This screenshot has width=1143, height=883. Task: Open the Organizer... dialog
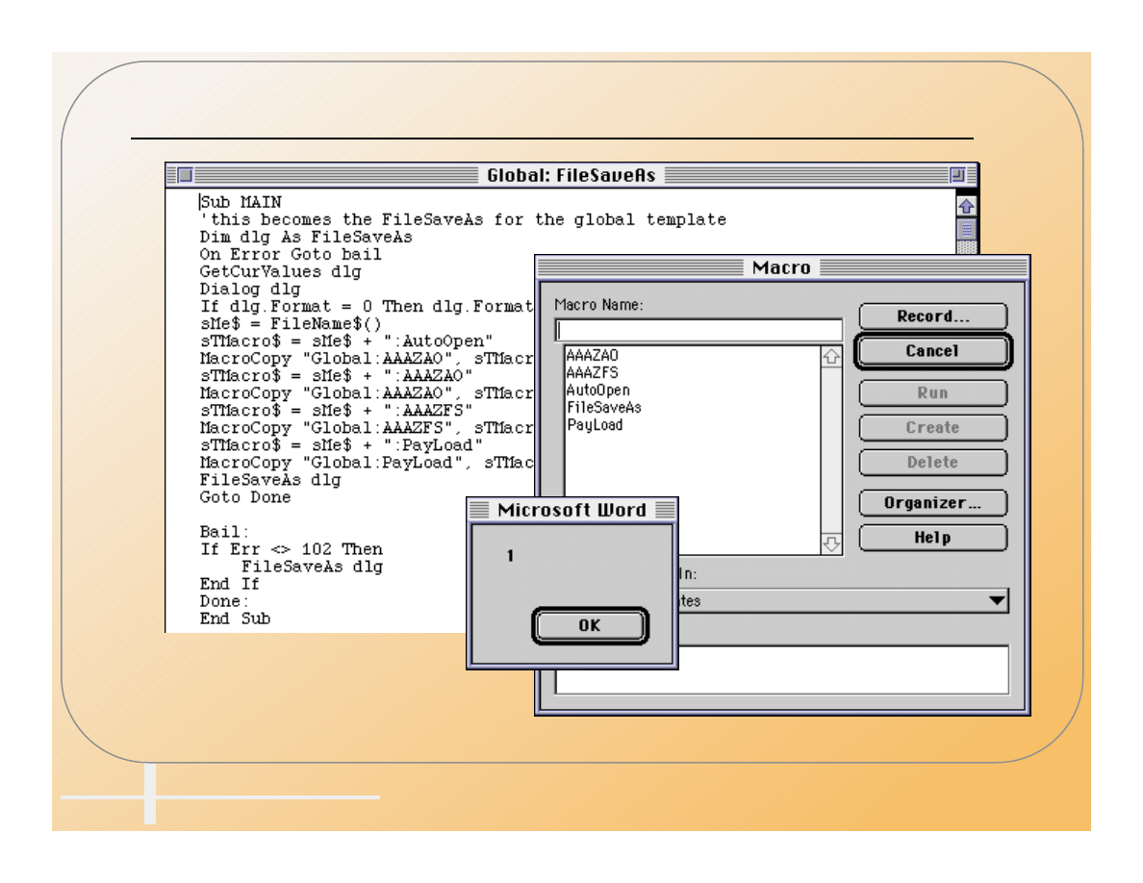coord(931,503)
